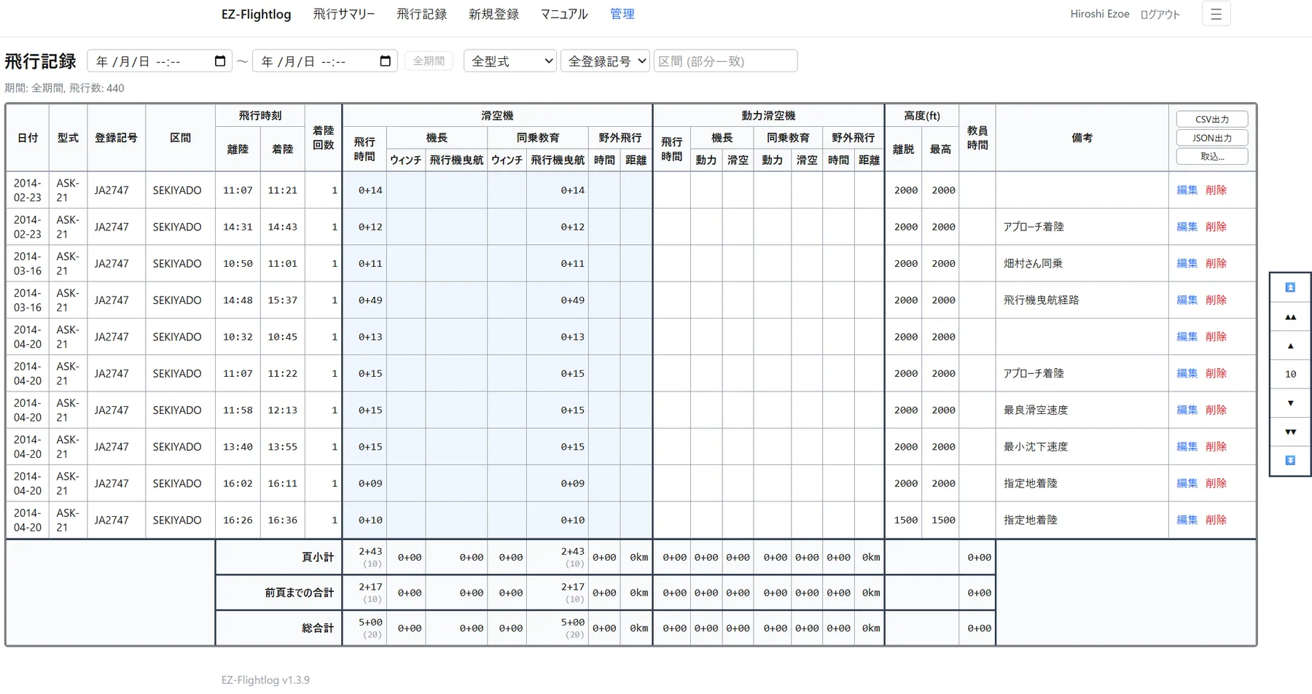
Task: Click the 高度(ft) header
Action: 922,116
